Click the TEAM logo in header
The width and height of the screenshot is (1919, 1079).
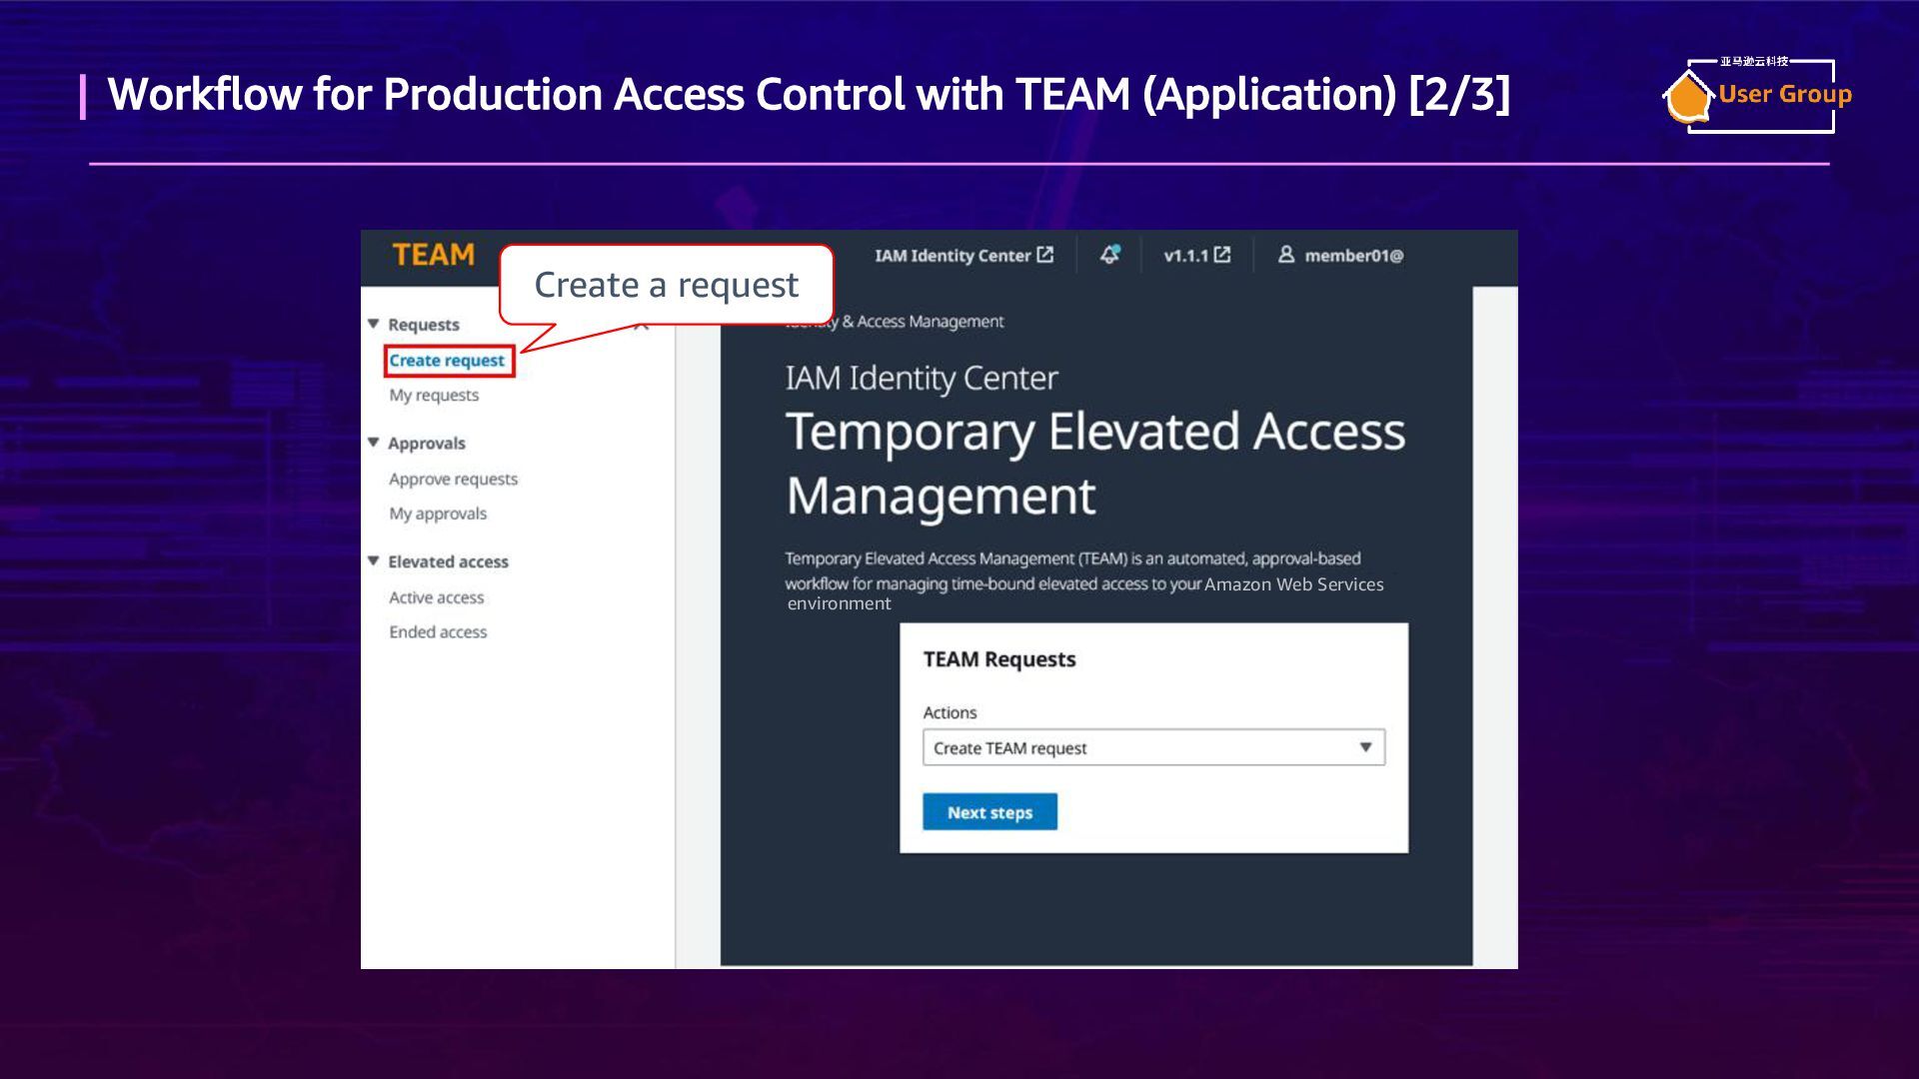(433, 255)
